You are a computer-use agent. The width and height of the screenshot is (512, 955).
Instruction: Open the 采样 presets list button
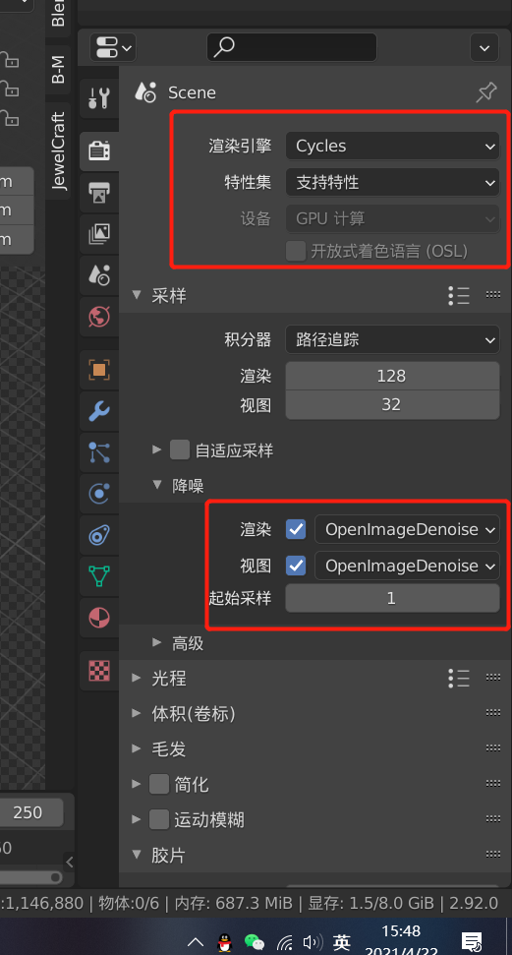pos(459,295)
